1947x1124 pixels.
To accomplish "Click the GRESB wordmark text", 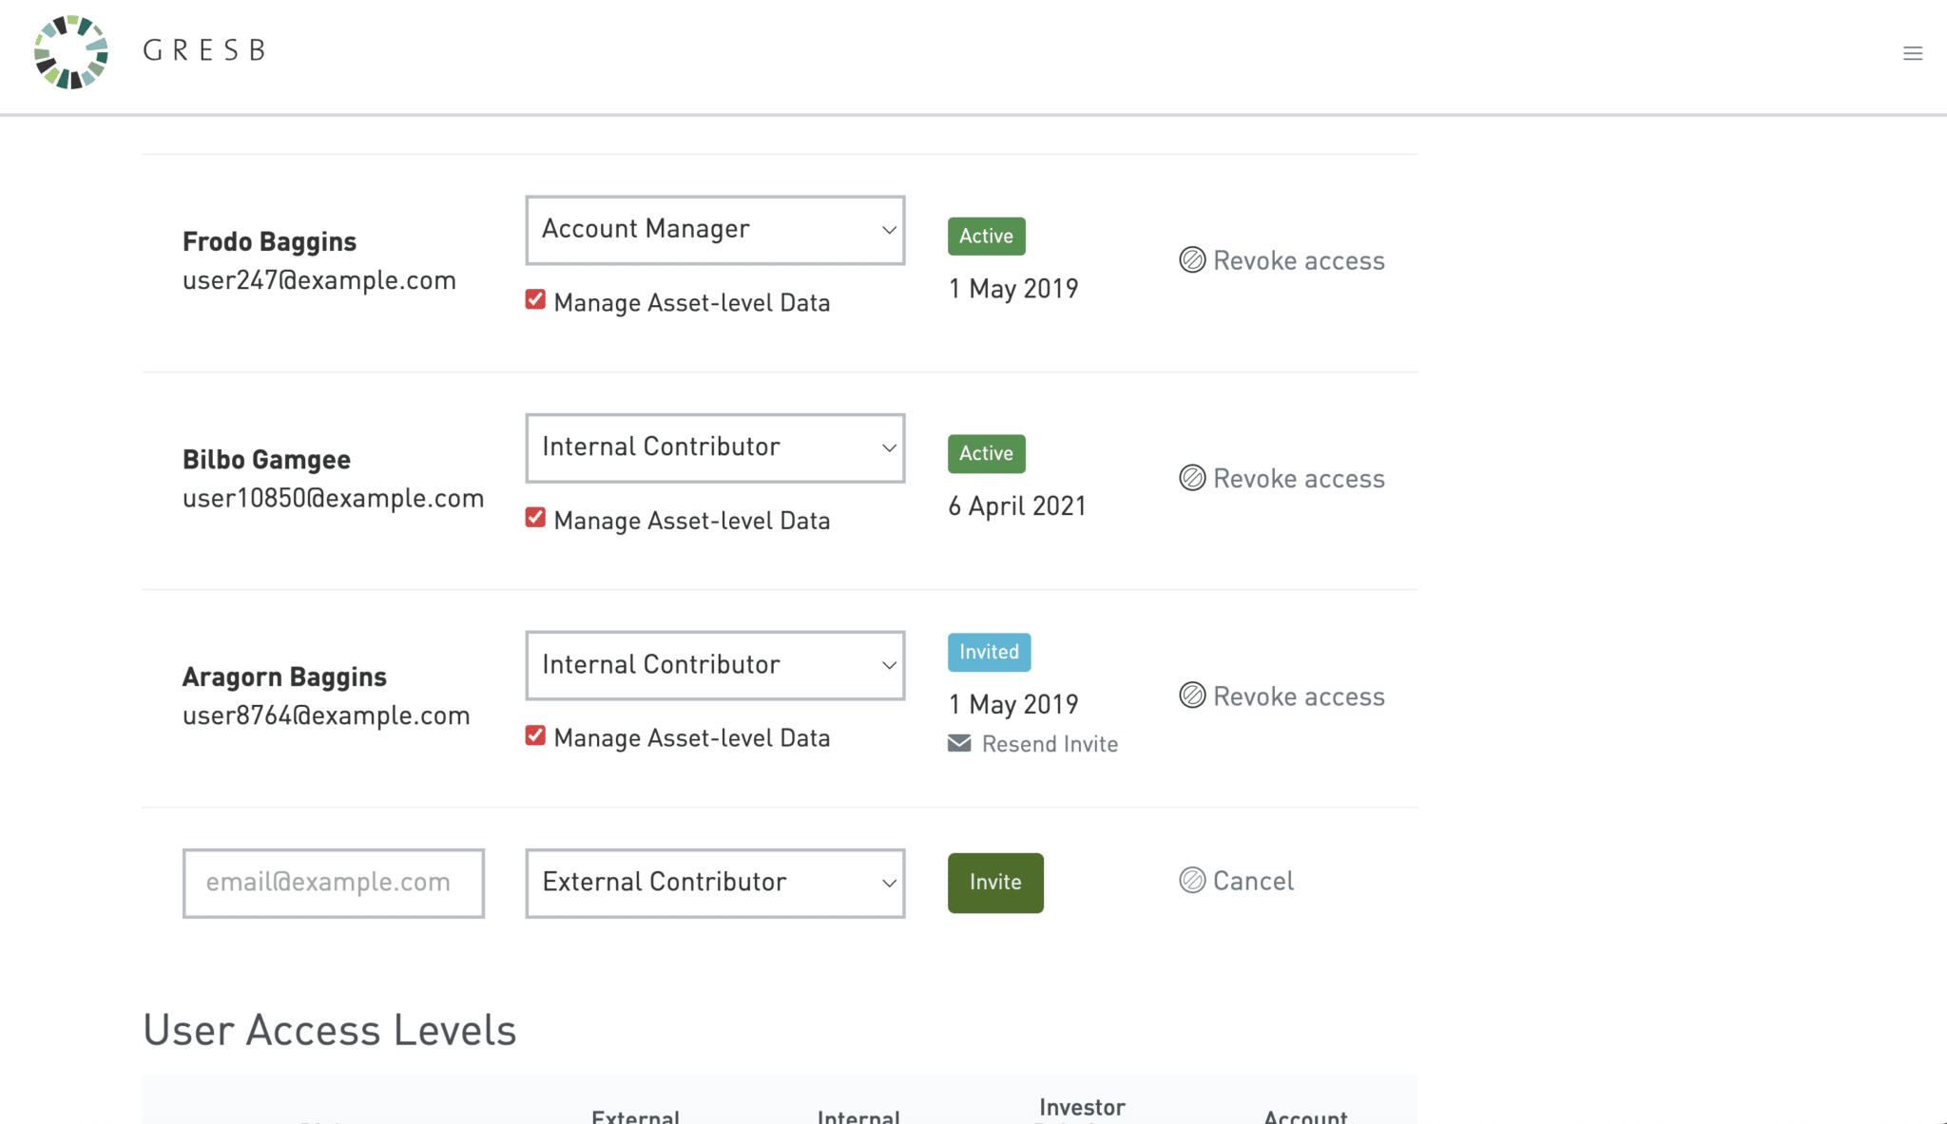I will [203, 50].
